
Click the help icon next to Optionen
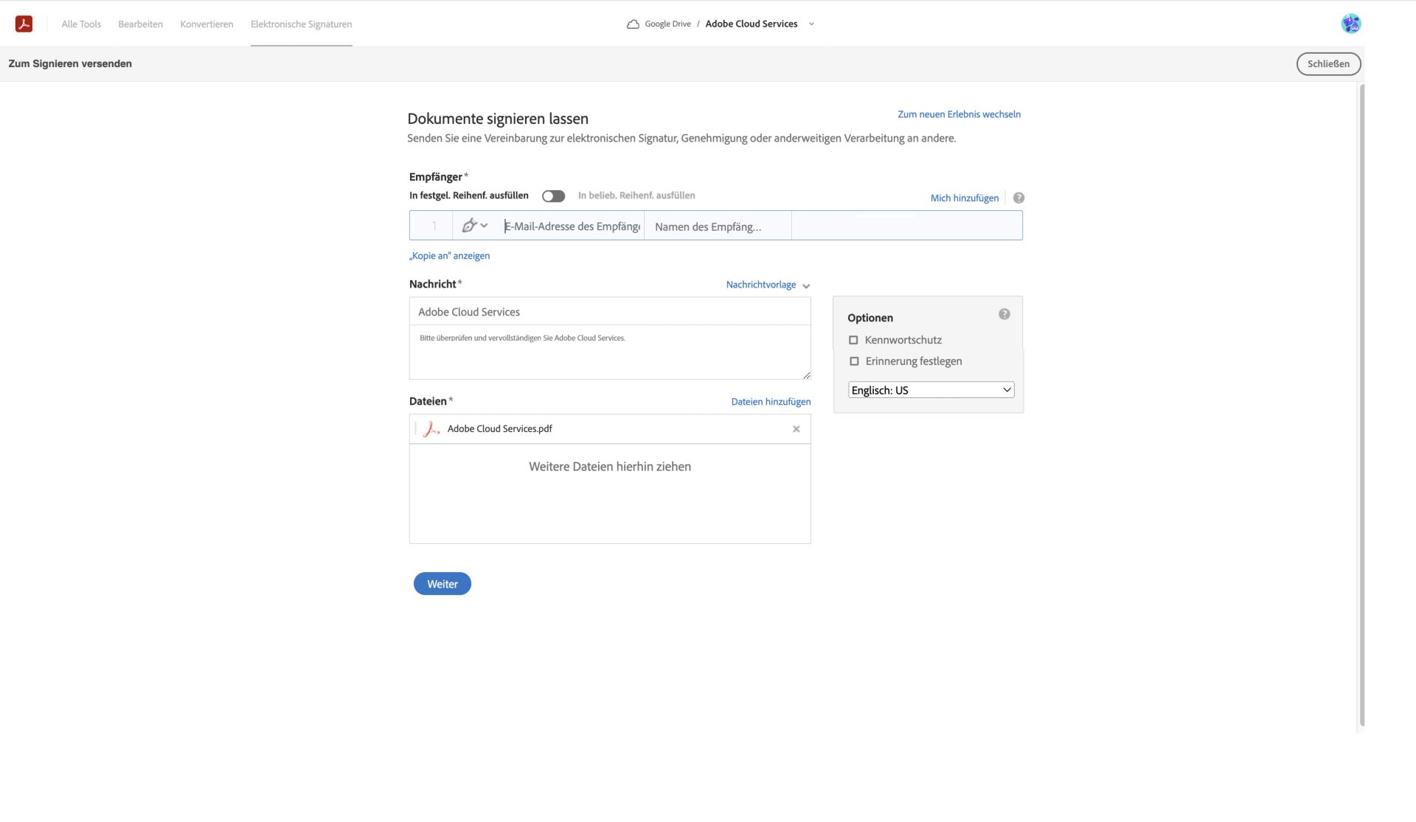tap(1004, 314)
